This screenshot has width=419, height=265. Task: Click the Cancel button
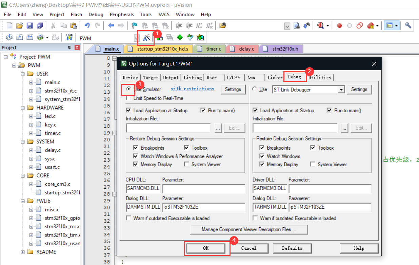pyautogui.click(x=248, y=248)
